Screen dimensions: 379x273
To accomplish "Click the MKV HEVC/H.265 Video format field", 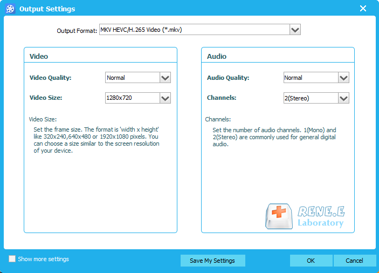I will [x=194, y=30].
